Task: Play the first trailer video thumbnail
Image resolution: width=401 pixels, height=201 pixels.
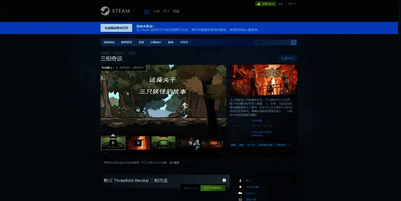Action: [x=113, y=142]
